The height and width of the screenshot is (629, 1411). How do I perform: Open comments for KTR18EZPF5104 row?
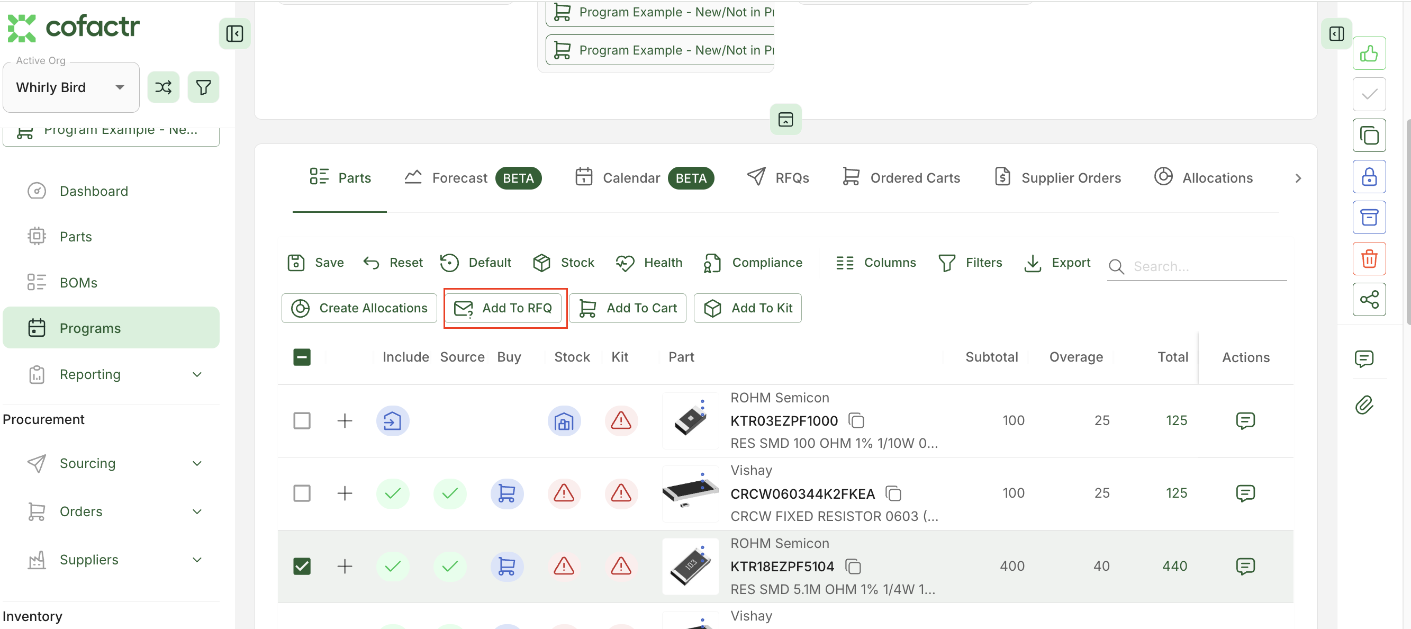point(1245,567)
